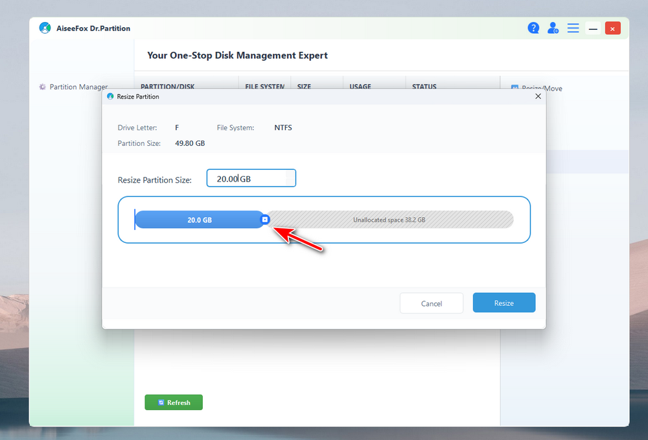Click the left edge marker of partition bar
This screenshot has height=440, width=648.
[135, 220]
